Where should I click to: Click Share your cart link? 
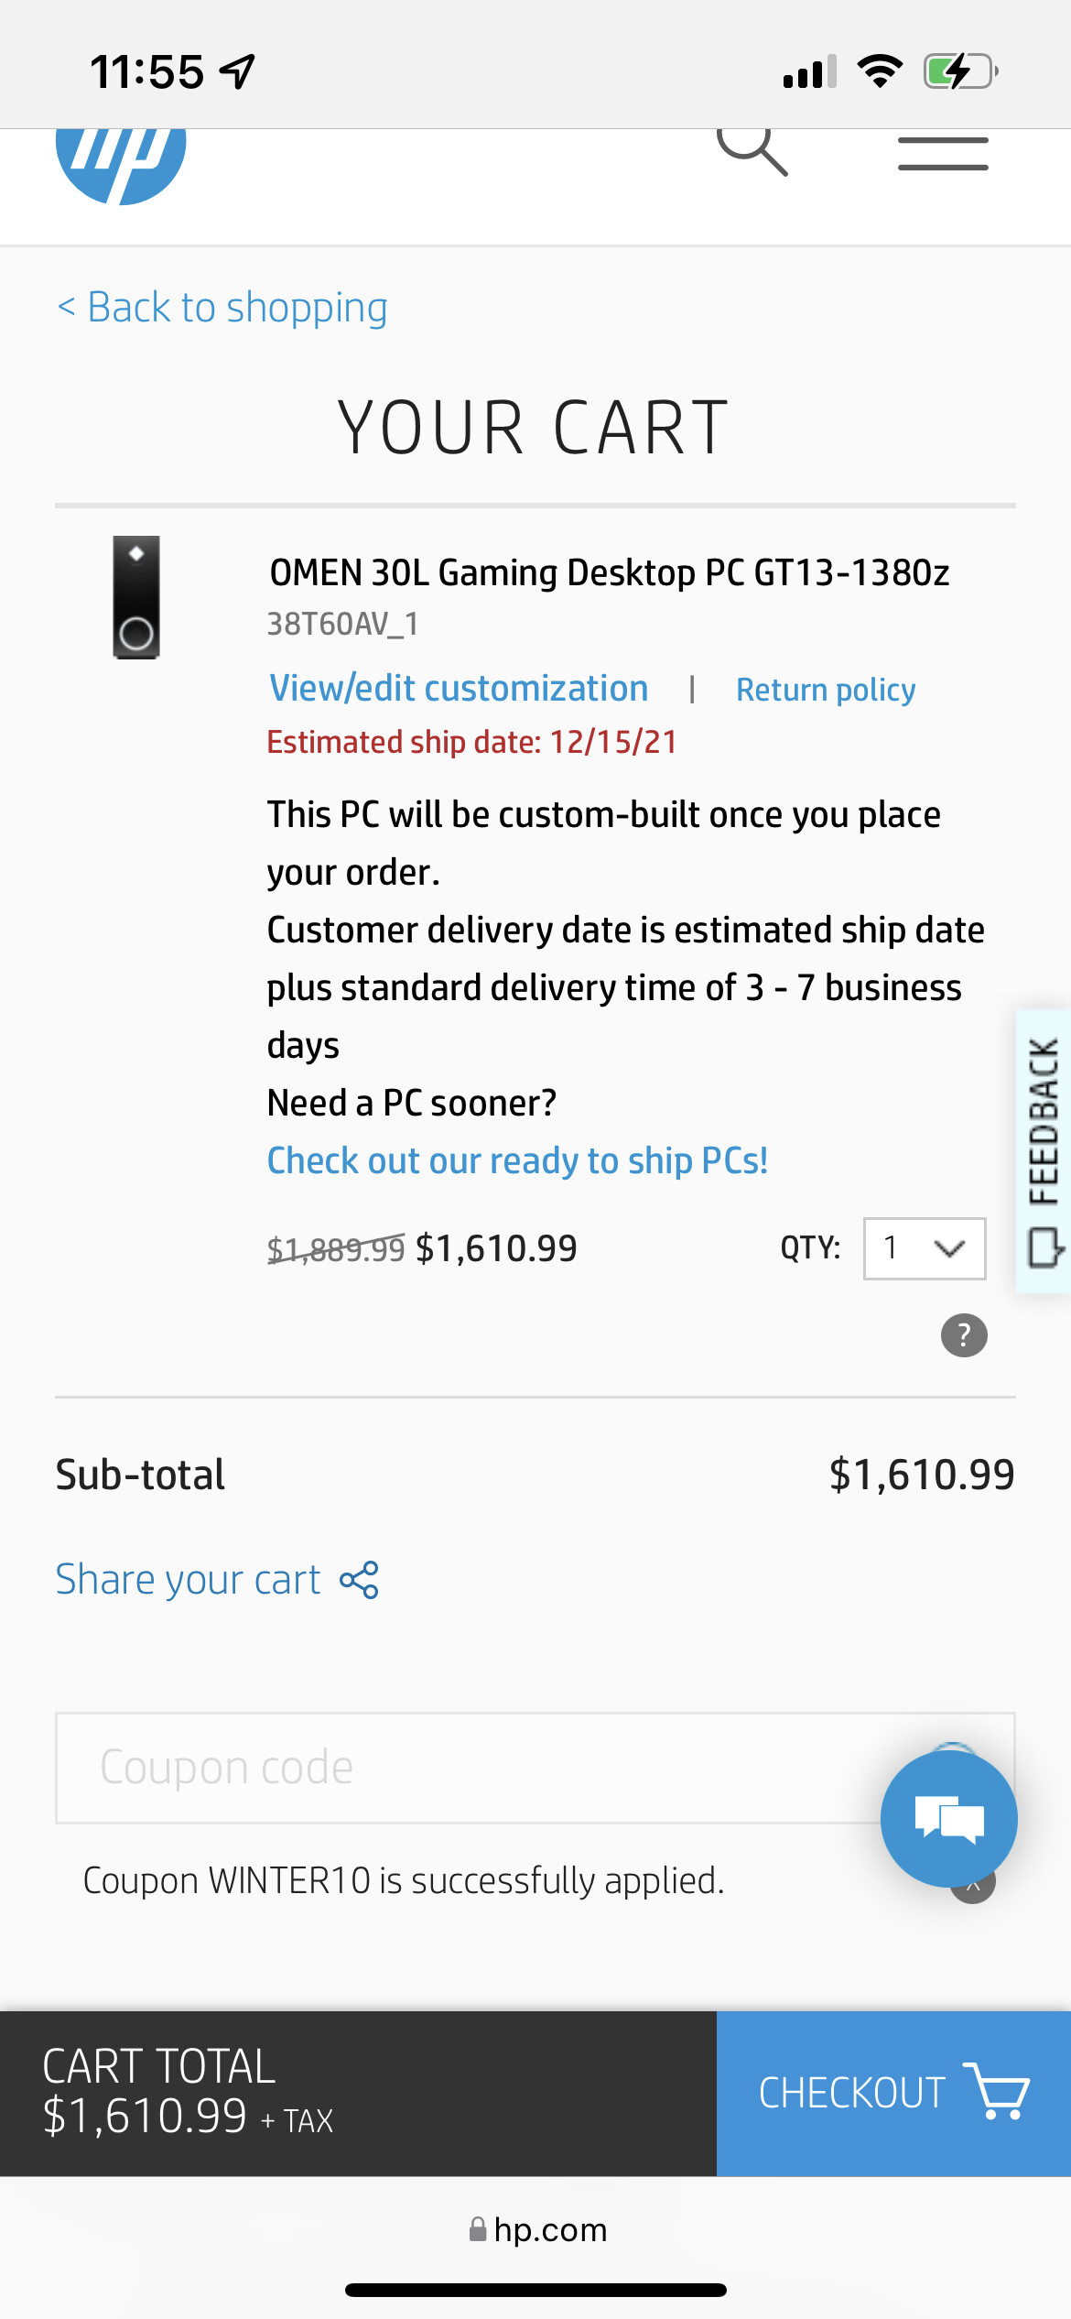click(x=189, y=1581)
